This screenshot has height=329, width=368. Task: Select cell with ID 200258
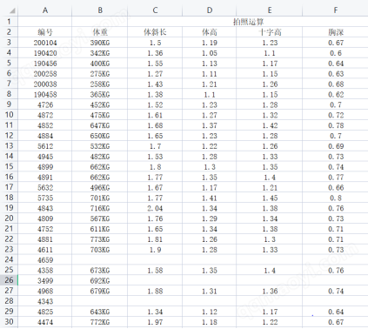point(45,74)
